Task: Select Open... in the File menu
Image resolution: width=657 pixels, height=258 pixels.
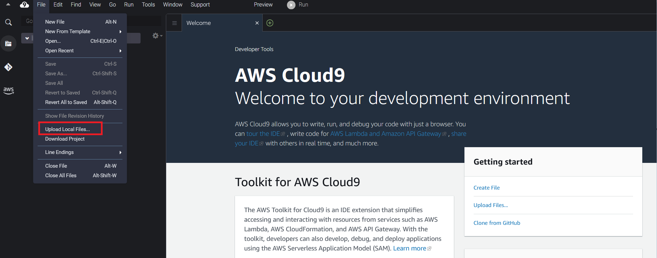Action: point(80,41)
